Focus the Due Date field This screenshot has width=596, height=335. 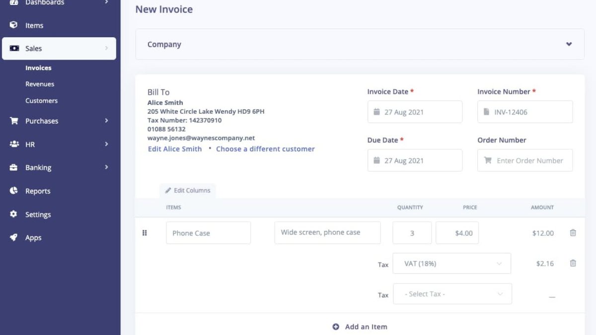tap(415, 160)
